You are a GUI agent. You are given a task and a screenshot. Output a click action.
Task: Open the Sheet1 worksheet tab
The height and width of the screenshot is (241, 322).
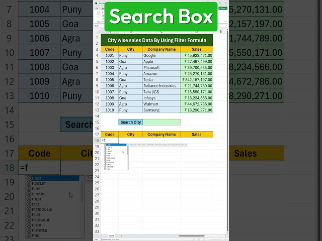tap(111, 236)
